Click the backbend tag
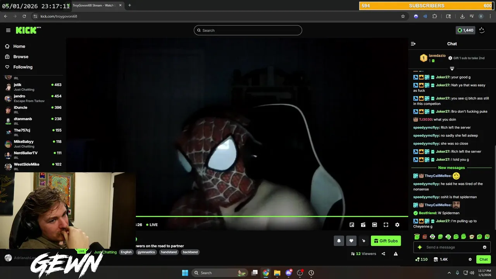 (190, 252)
